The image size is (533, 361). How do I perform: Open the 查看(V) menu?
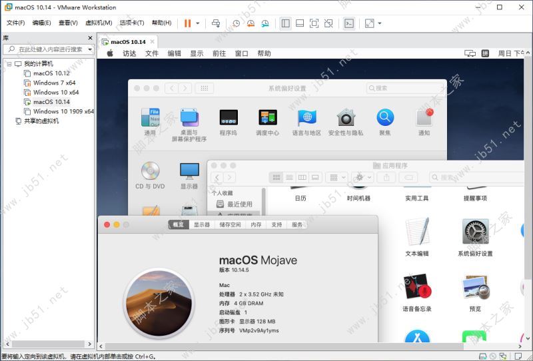point(68,23)
